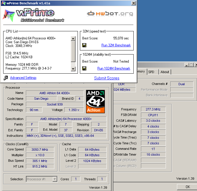197x191 pixels.
Task: Click the save icon for 32M score
Action: 84,45
